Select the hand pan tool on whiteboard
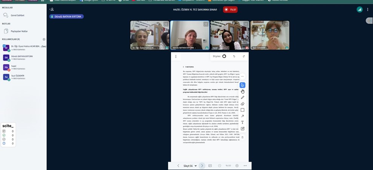Image resolution: width=373 pixels, height=170 pixels. point(243,91)
